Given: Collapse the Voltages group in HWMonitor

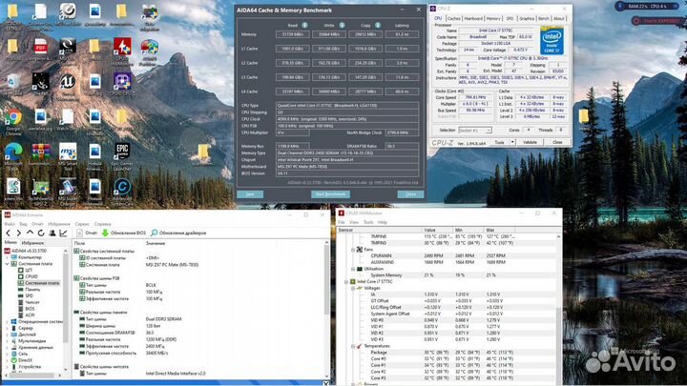Looking at the screenshot, I should (x=353, y=289).
